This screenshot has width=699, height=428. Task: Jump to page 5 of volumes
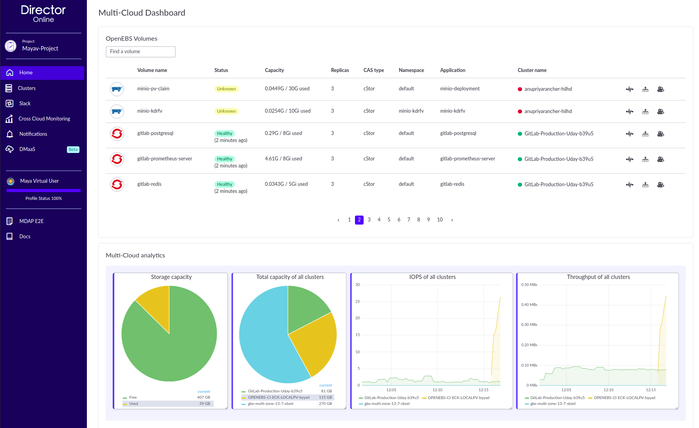389,220
